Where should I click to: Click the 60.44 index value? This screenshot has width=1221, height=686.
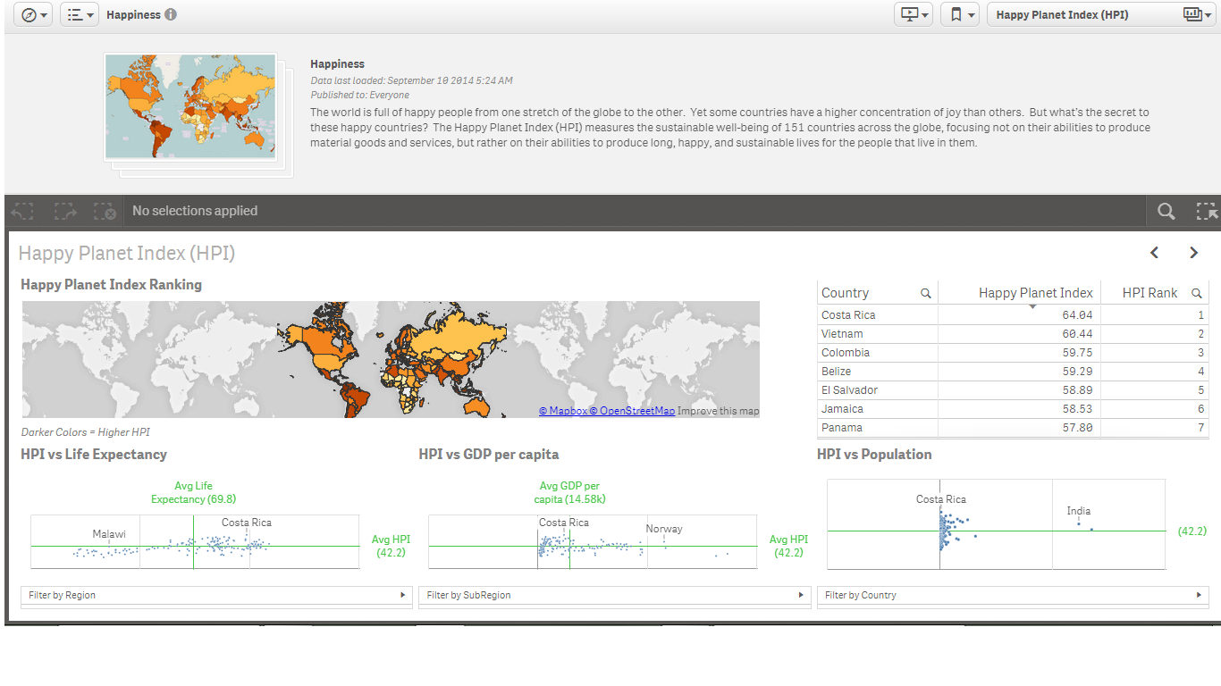point(1077,334)
